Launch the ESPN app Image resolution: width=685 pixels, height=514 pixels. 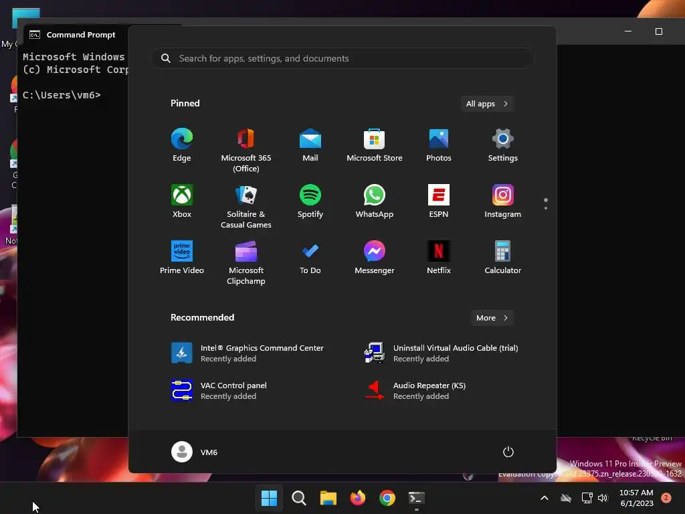click(x=439, y=201)
